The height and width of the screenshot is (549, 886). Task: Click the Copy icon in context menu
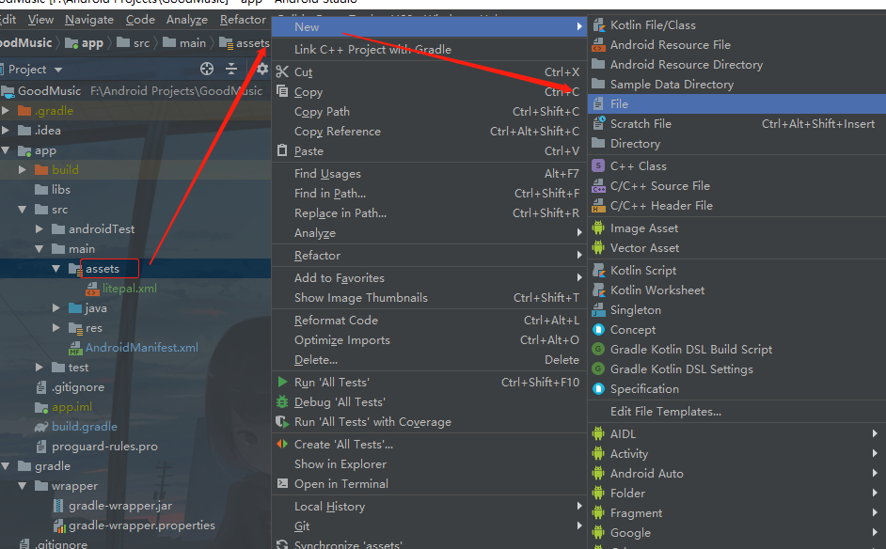pyautogui.click(x=282, y=91)
